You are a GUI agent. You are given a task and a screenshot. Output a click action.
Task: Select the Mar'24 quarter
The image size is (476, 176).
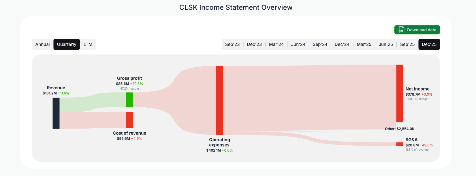point(276,44)
